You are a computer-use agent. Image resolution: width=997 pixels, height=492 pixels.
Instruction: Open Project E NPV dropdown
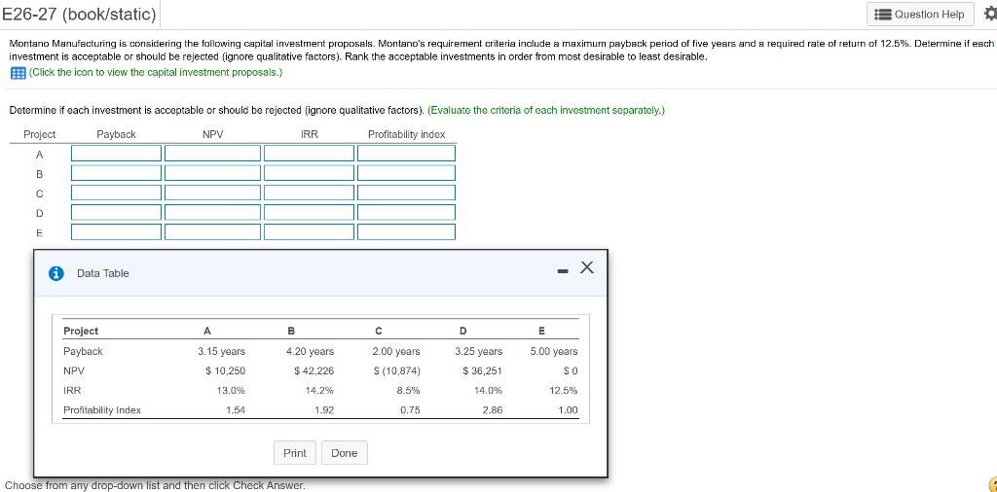(213, 231)
